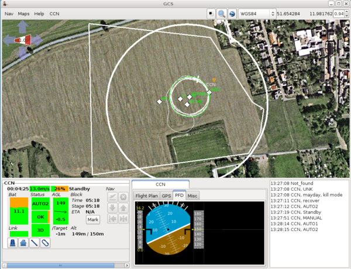The image size is (351, 269).
Task: Click the PFD airspeed tape
Action: coord(140,229)
